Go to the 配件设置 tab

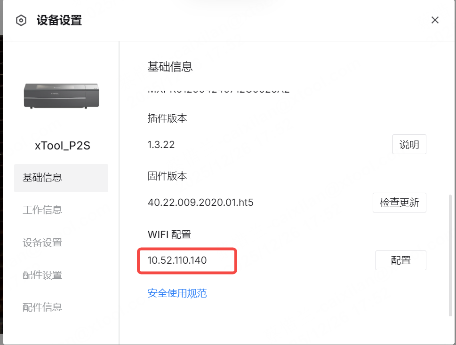[42, 275]
